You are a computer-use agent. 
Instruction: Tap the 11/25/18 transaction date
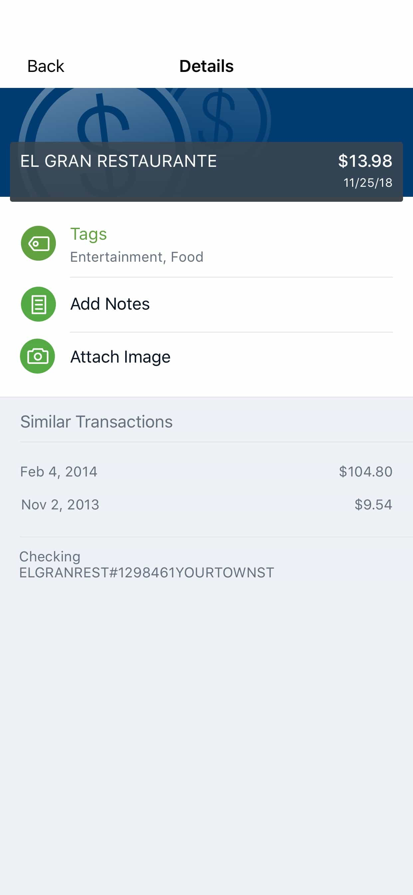(x=368, y=183)
